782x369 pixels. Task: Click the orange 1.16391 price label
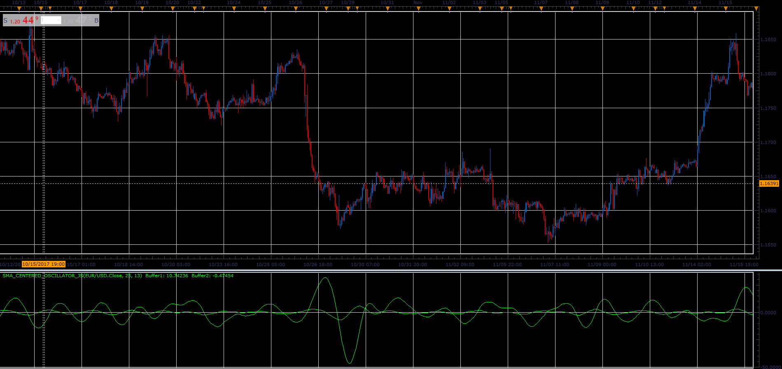point(769,183)
